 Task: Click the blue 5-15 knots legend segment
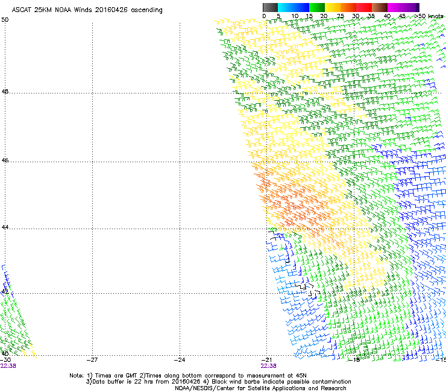pyautogui.click(x=294, y=7)
